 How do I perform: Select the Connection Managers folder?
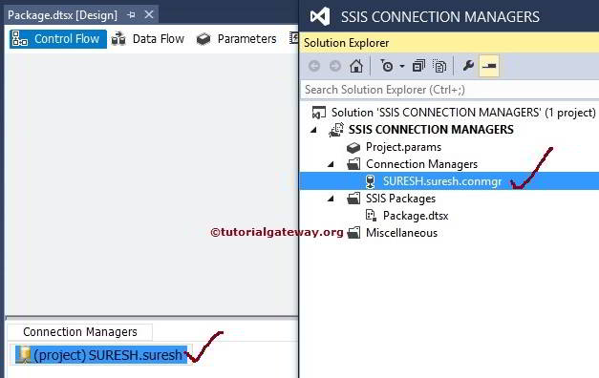[421, 164]
